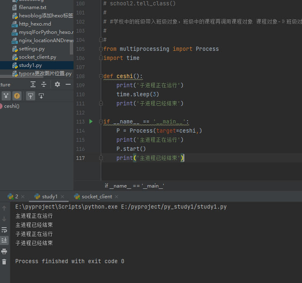Clear console output with trash icon

coord(4,262)
